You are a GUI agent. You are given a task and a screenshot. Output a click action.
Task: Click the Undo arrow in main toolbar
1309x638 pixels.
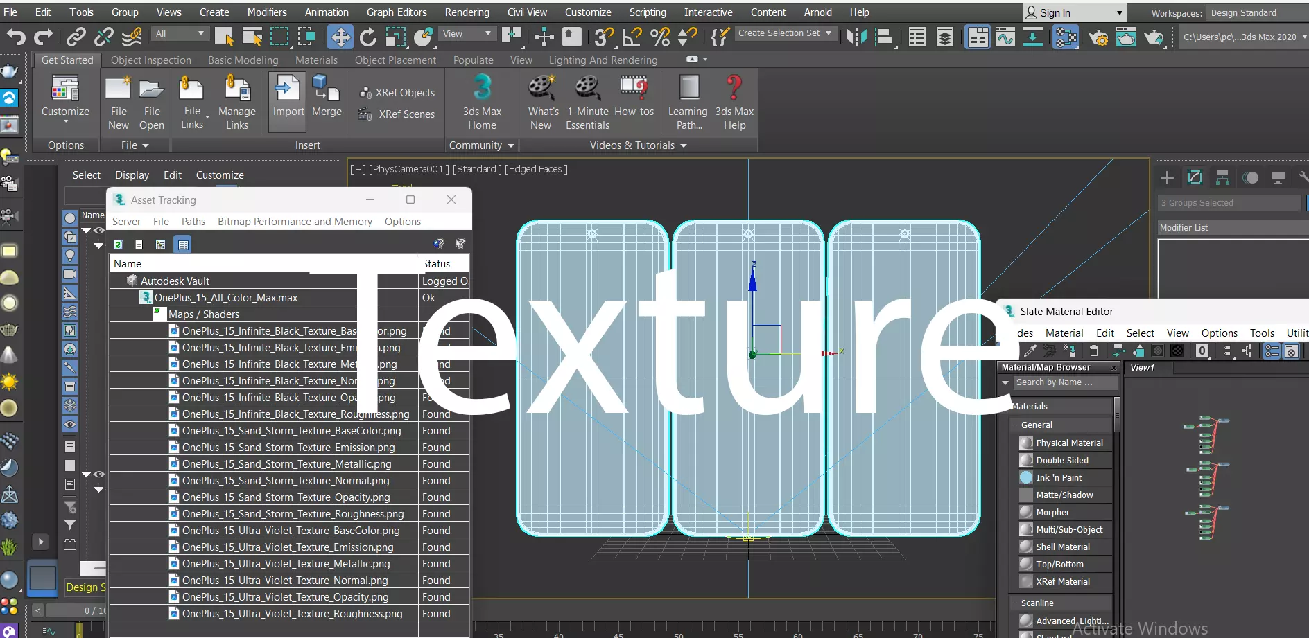point(16,37)
